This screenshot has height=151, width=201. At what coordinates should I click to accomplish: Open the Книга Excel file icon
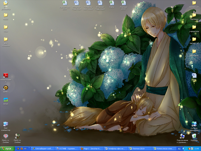tap(112, 3)
